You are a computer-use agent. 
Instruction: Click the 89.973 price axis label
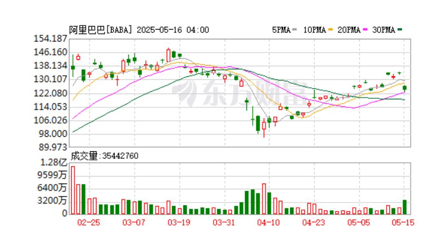(x=52, y=147)
